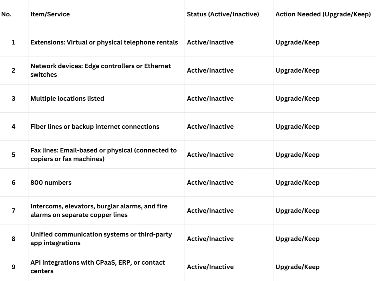Select the Unified communication systems cell

tap(101, 239)
